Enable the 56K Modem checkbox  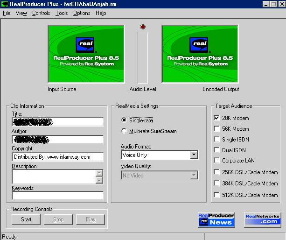pos(216,129)
